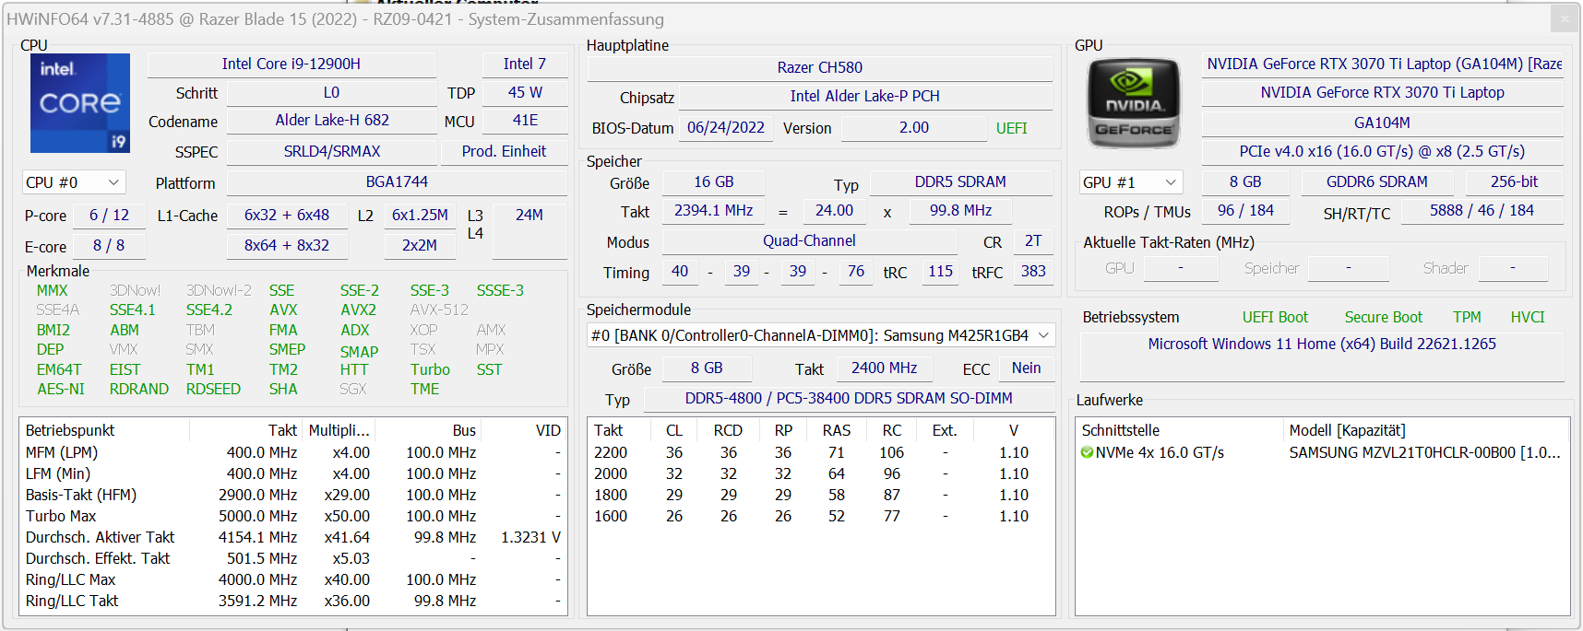The width and height of the screenshot is (1583, 631).
Task: Click the TPM status indicator
Action: [1466, 317]
